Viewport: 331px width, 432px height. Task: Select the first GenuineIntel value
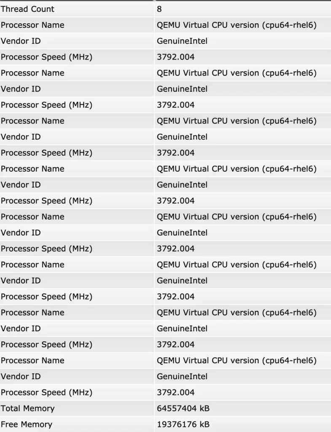pos(182,41)
